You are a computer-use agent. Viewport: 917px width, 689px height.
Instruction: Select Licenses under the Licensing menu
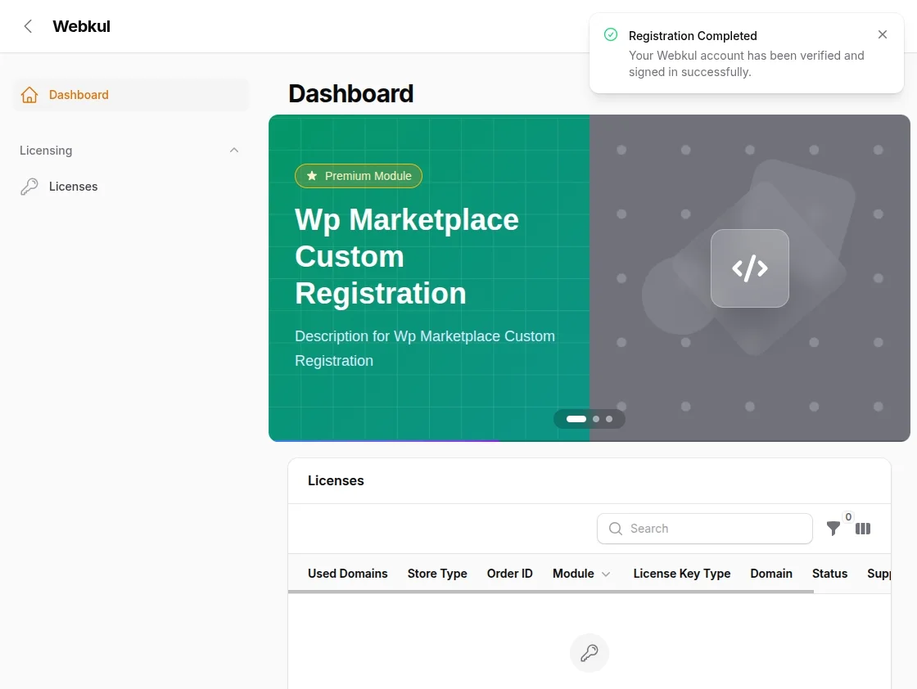[x=74, y=186]
